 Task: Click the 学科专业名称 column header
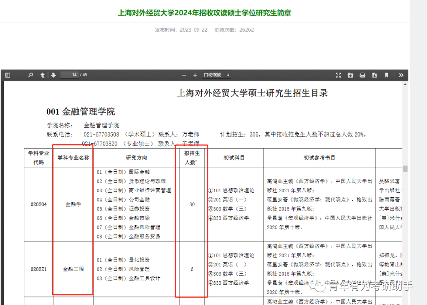pos(73,158)
